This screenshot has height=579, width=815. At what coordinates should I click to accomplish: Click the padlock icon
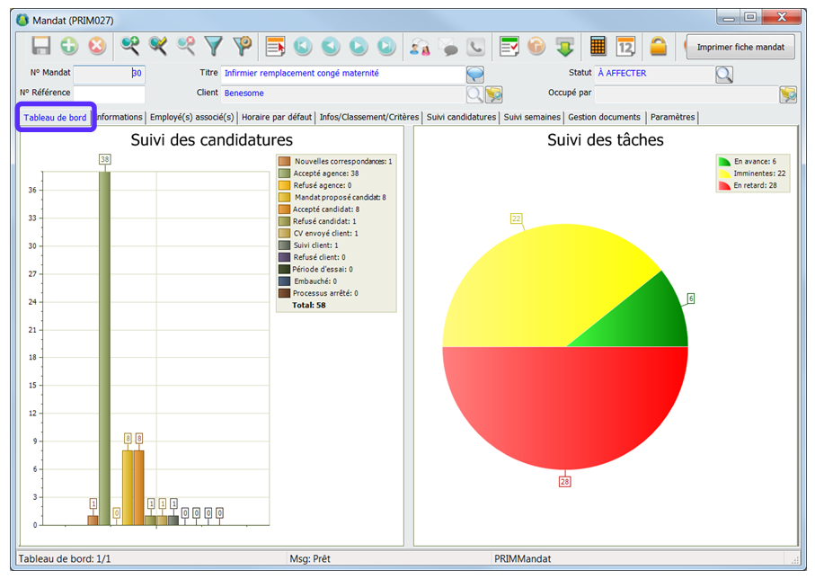point(659,47)
